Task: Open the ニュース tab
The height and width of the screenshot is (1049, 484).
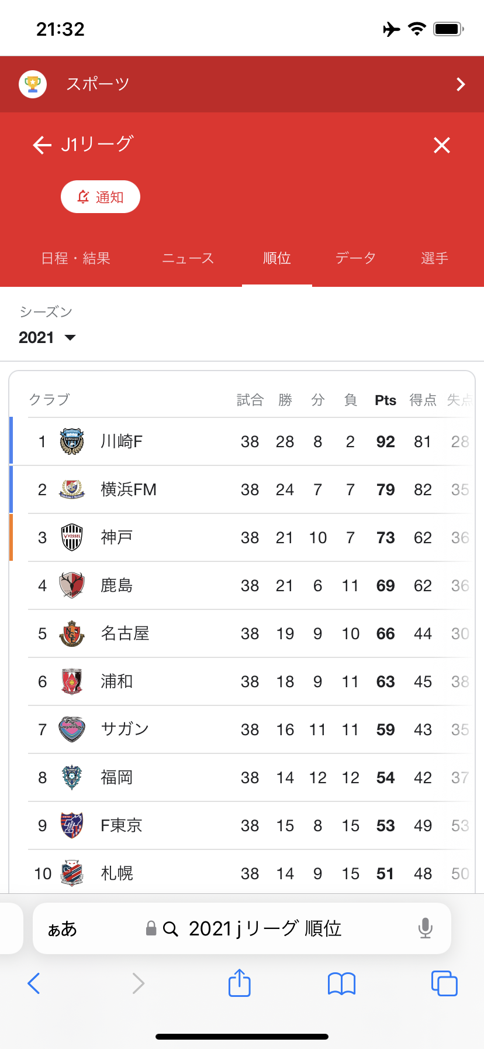Action: 188,258
